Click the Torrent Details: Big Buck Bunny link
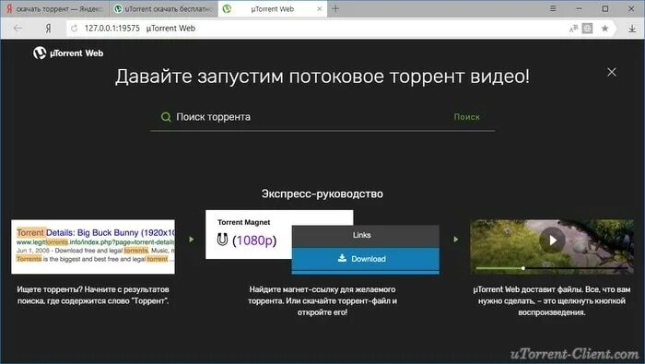The height and width of the screenshot is (364, 645). [96, 232]
